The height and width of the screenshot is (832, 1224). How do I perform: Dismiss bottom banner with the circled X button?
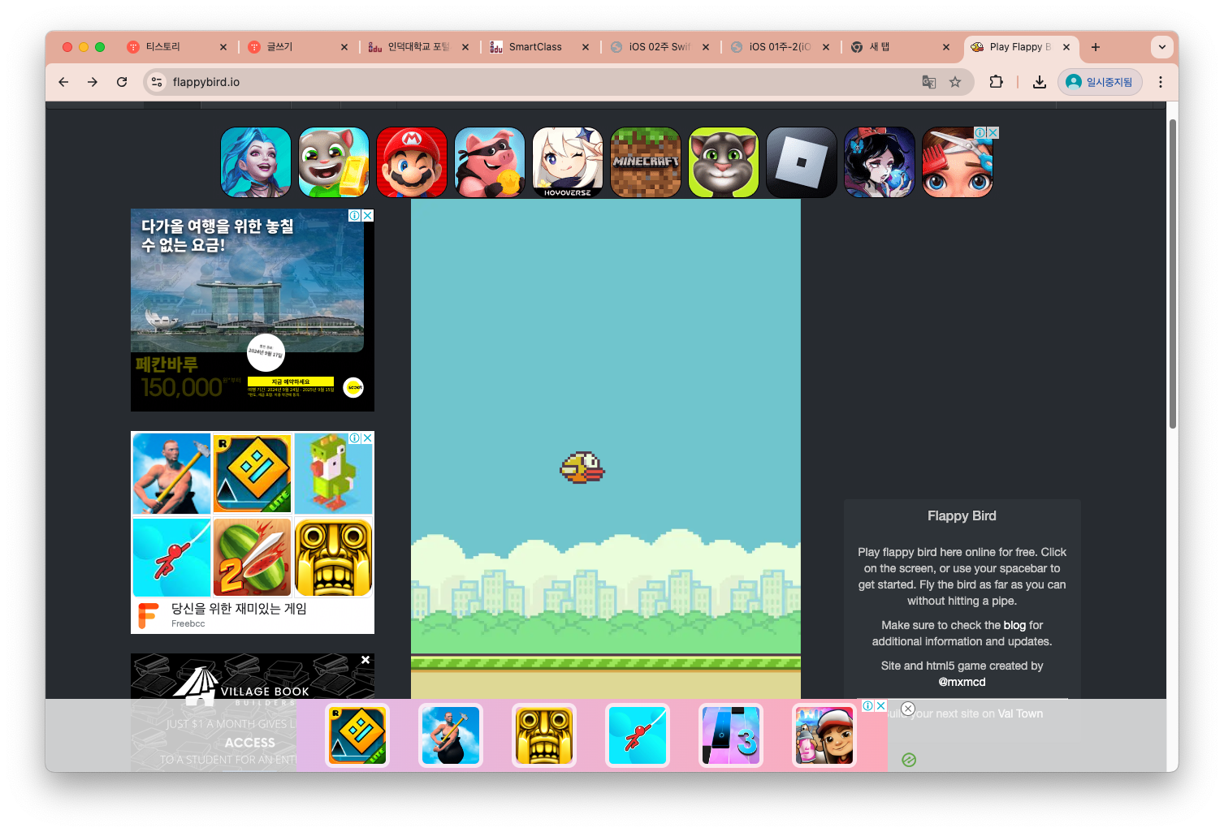(908, 709)
